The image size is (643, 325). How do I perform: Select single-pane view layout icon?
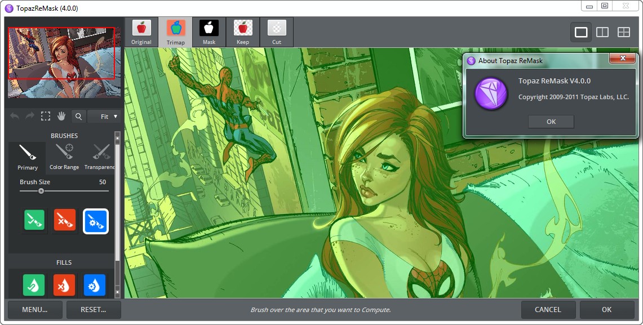point(581,32)
